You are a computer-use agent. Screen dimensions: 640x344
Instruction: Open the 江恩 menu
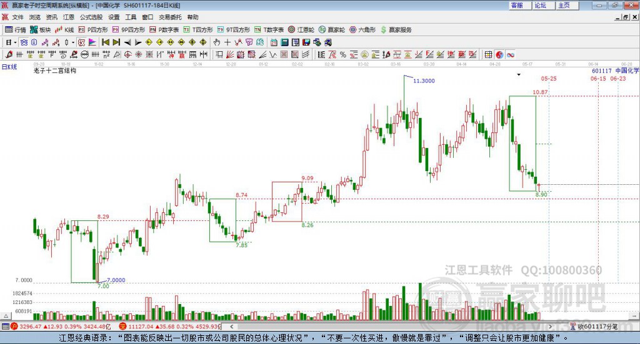tap(69, 17)
